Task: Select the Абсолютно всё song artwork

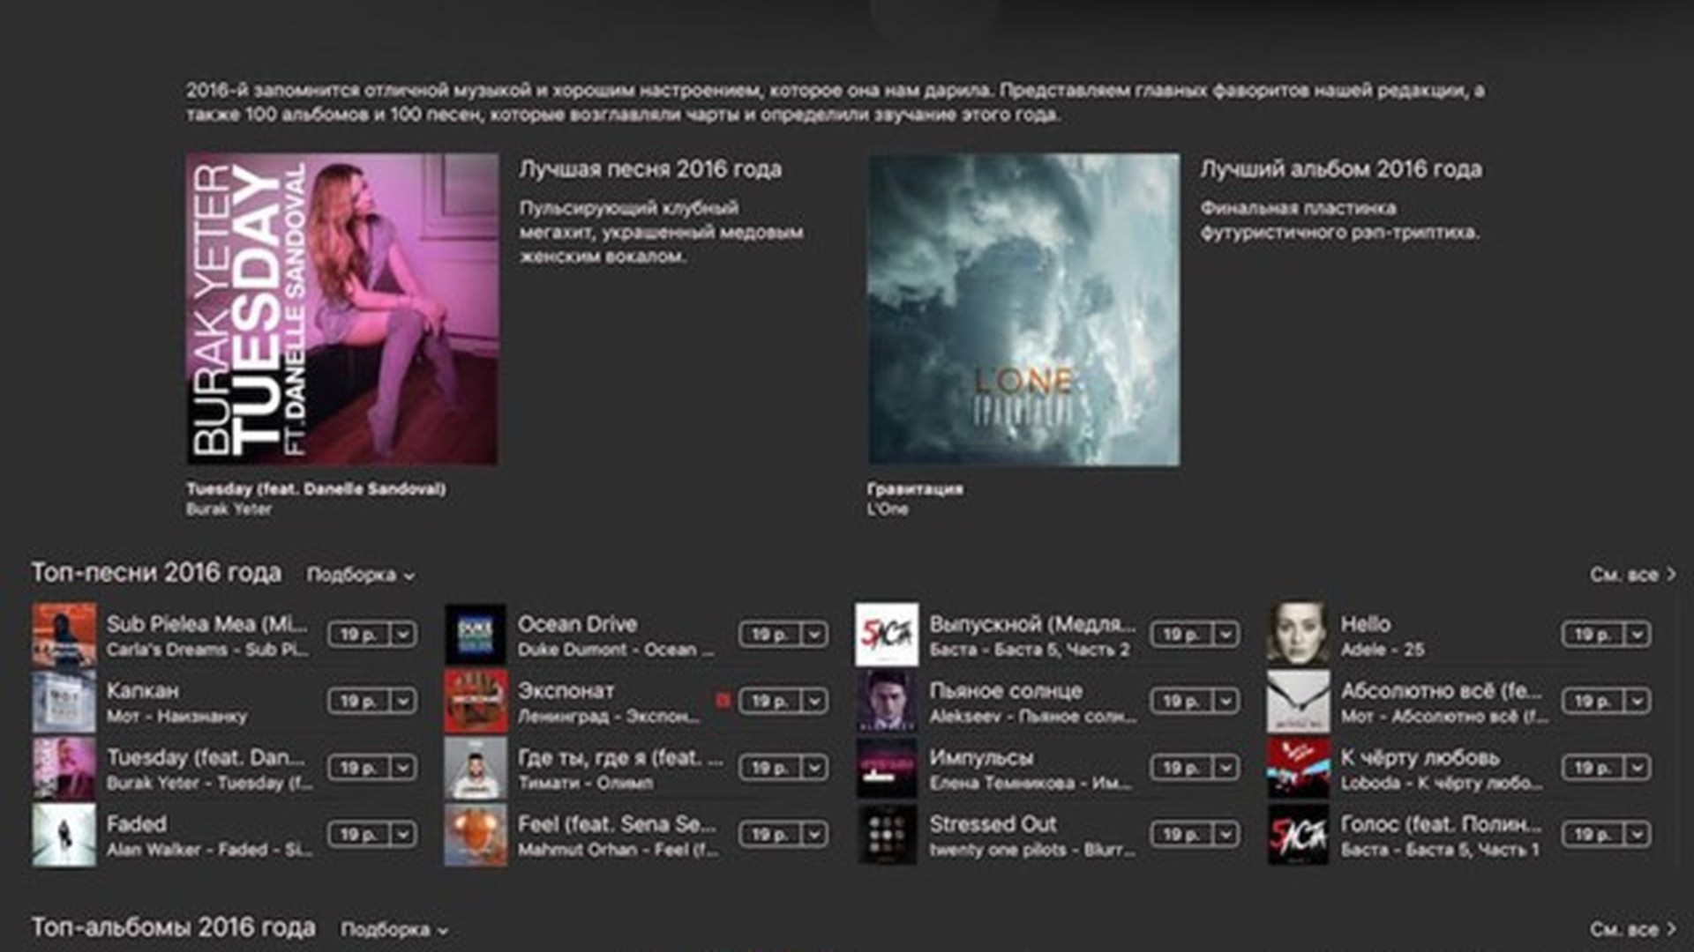Action: click(1298, 702)
